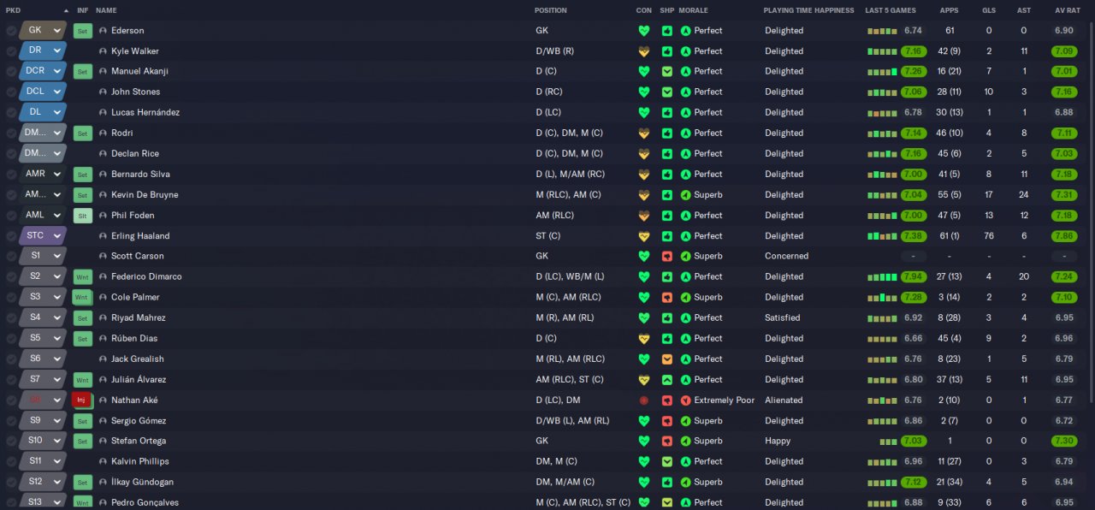The image size is (1095, 510).
Task: Click Jack Grealish's orange sharpness icon
Action: (x=667, y=359)
